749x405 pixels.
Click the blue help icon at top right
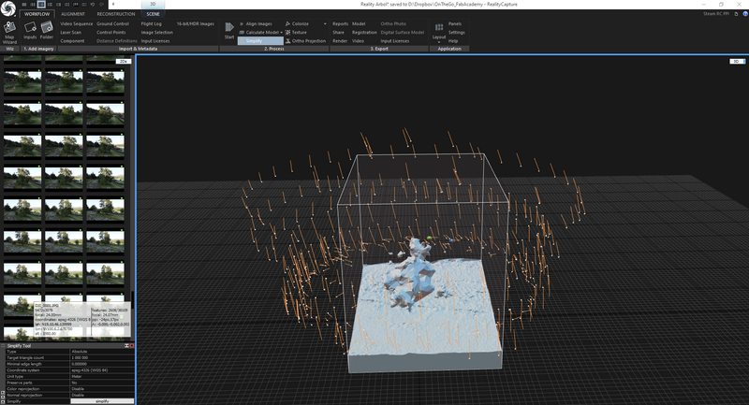tap(745, 14)
